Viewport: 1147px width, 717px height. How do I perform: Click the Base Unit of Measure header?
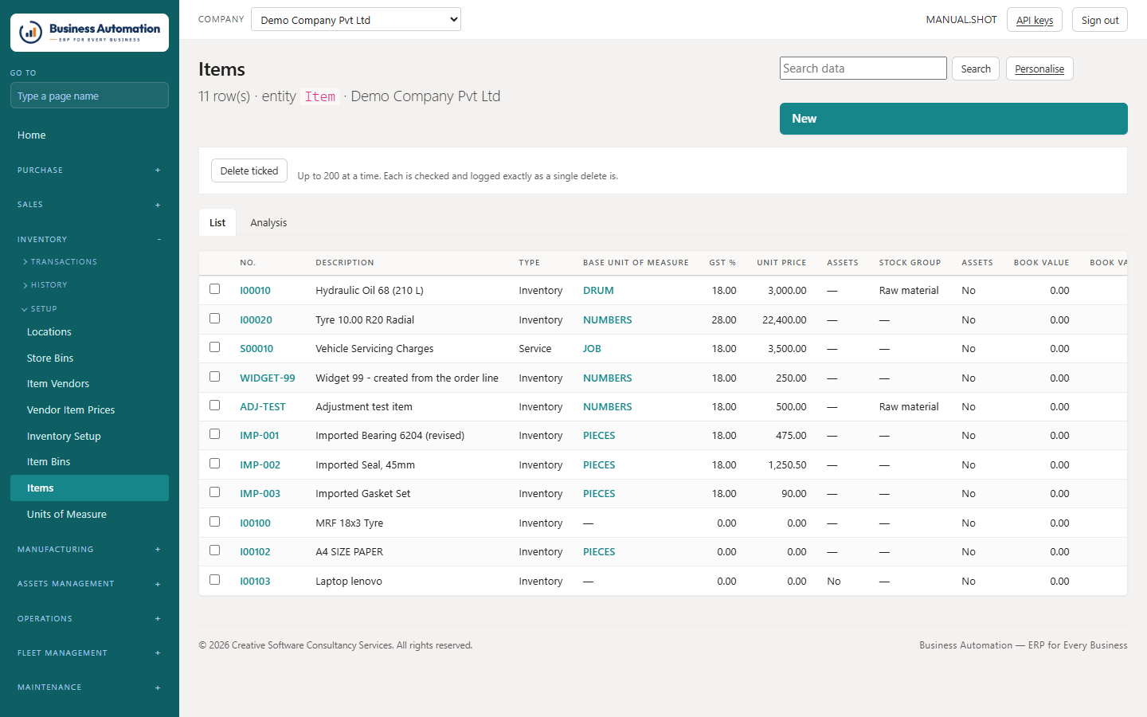coord(636,263)
